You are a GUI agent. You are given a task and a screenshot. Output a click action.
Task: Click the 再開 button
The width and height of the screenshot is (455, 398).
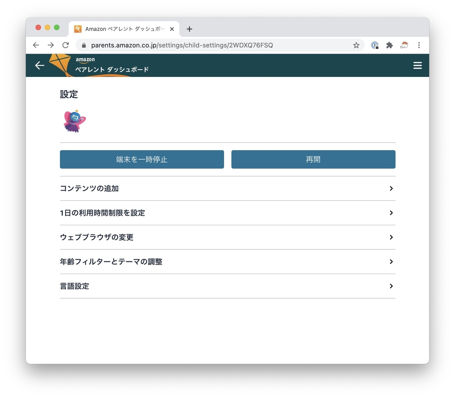pyautogui.click(x=313, y=159)
